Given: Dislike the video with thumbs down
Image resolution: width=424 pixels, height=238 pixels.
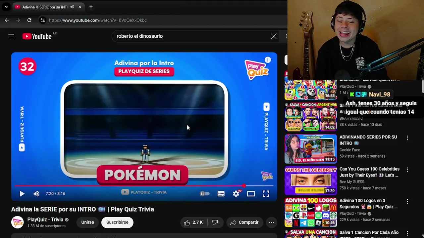Looking at the screenshot, I should (x=215, y=222).
